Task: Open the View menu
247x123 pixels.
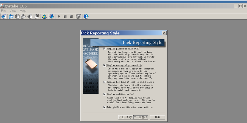Action: coord(13,11)
